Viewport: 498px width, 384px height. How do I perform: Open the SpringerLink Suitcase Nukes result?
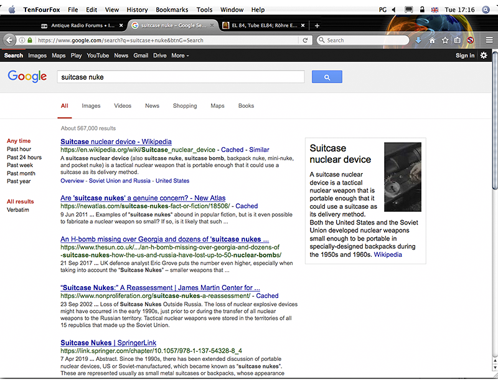click(108, 343)
